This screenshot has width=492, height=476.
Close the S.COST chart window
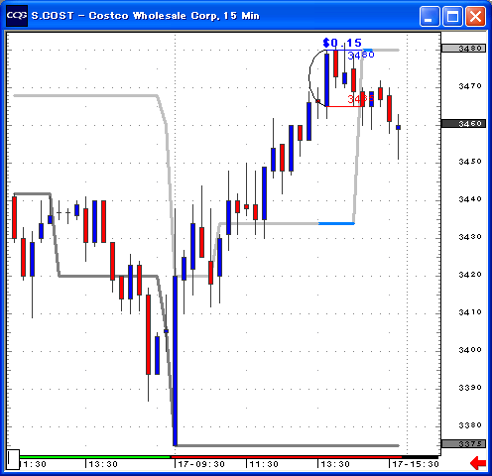coord(475,16)
